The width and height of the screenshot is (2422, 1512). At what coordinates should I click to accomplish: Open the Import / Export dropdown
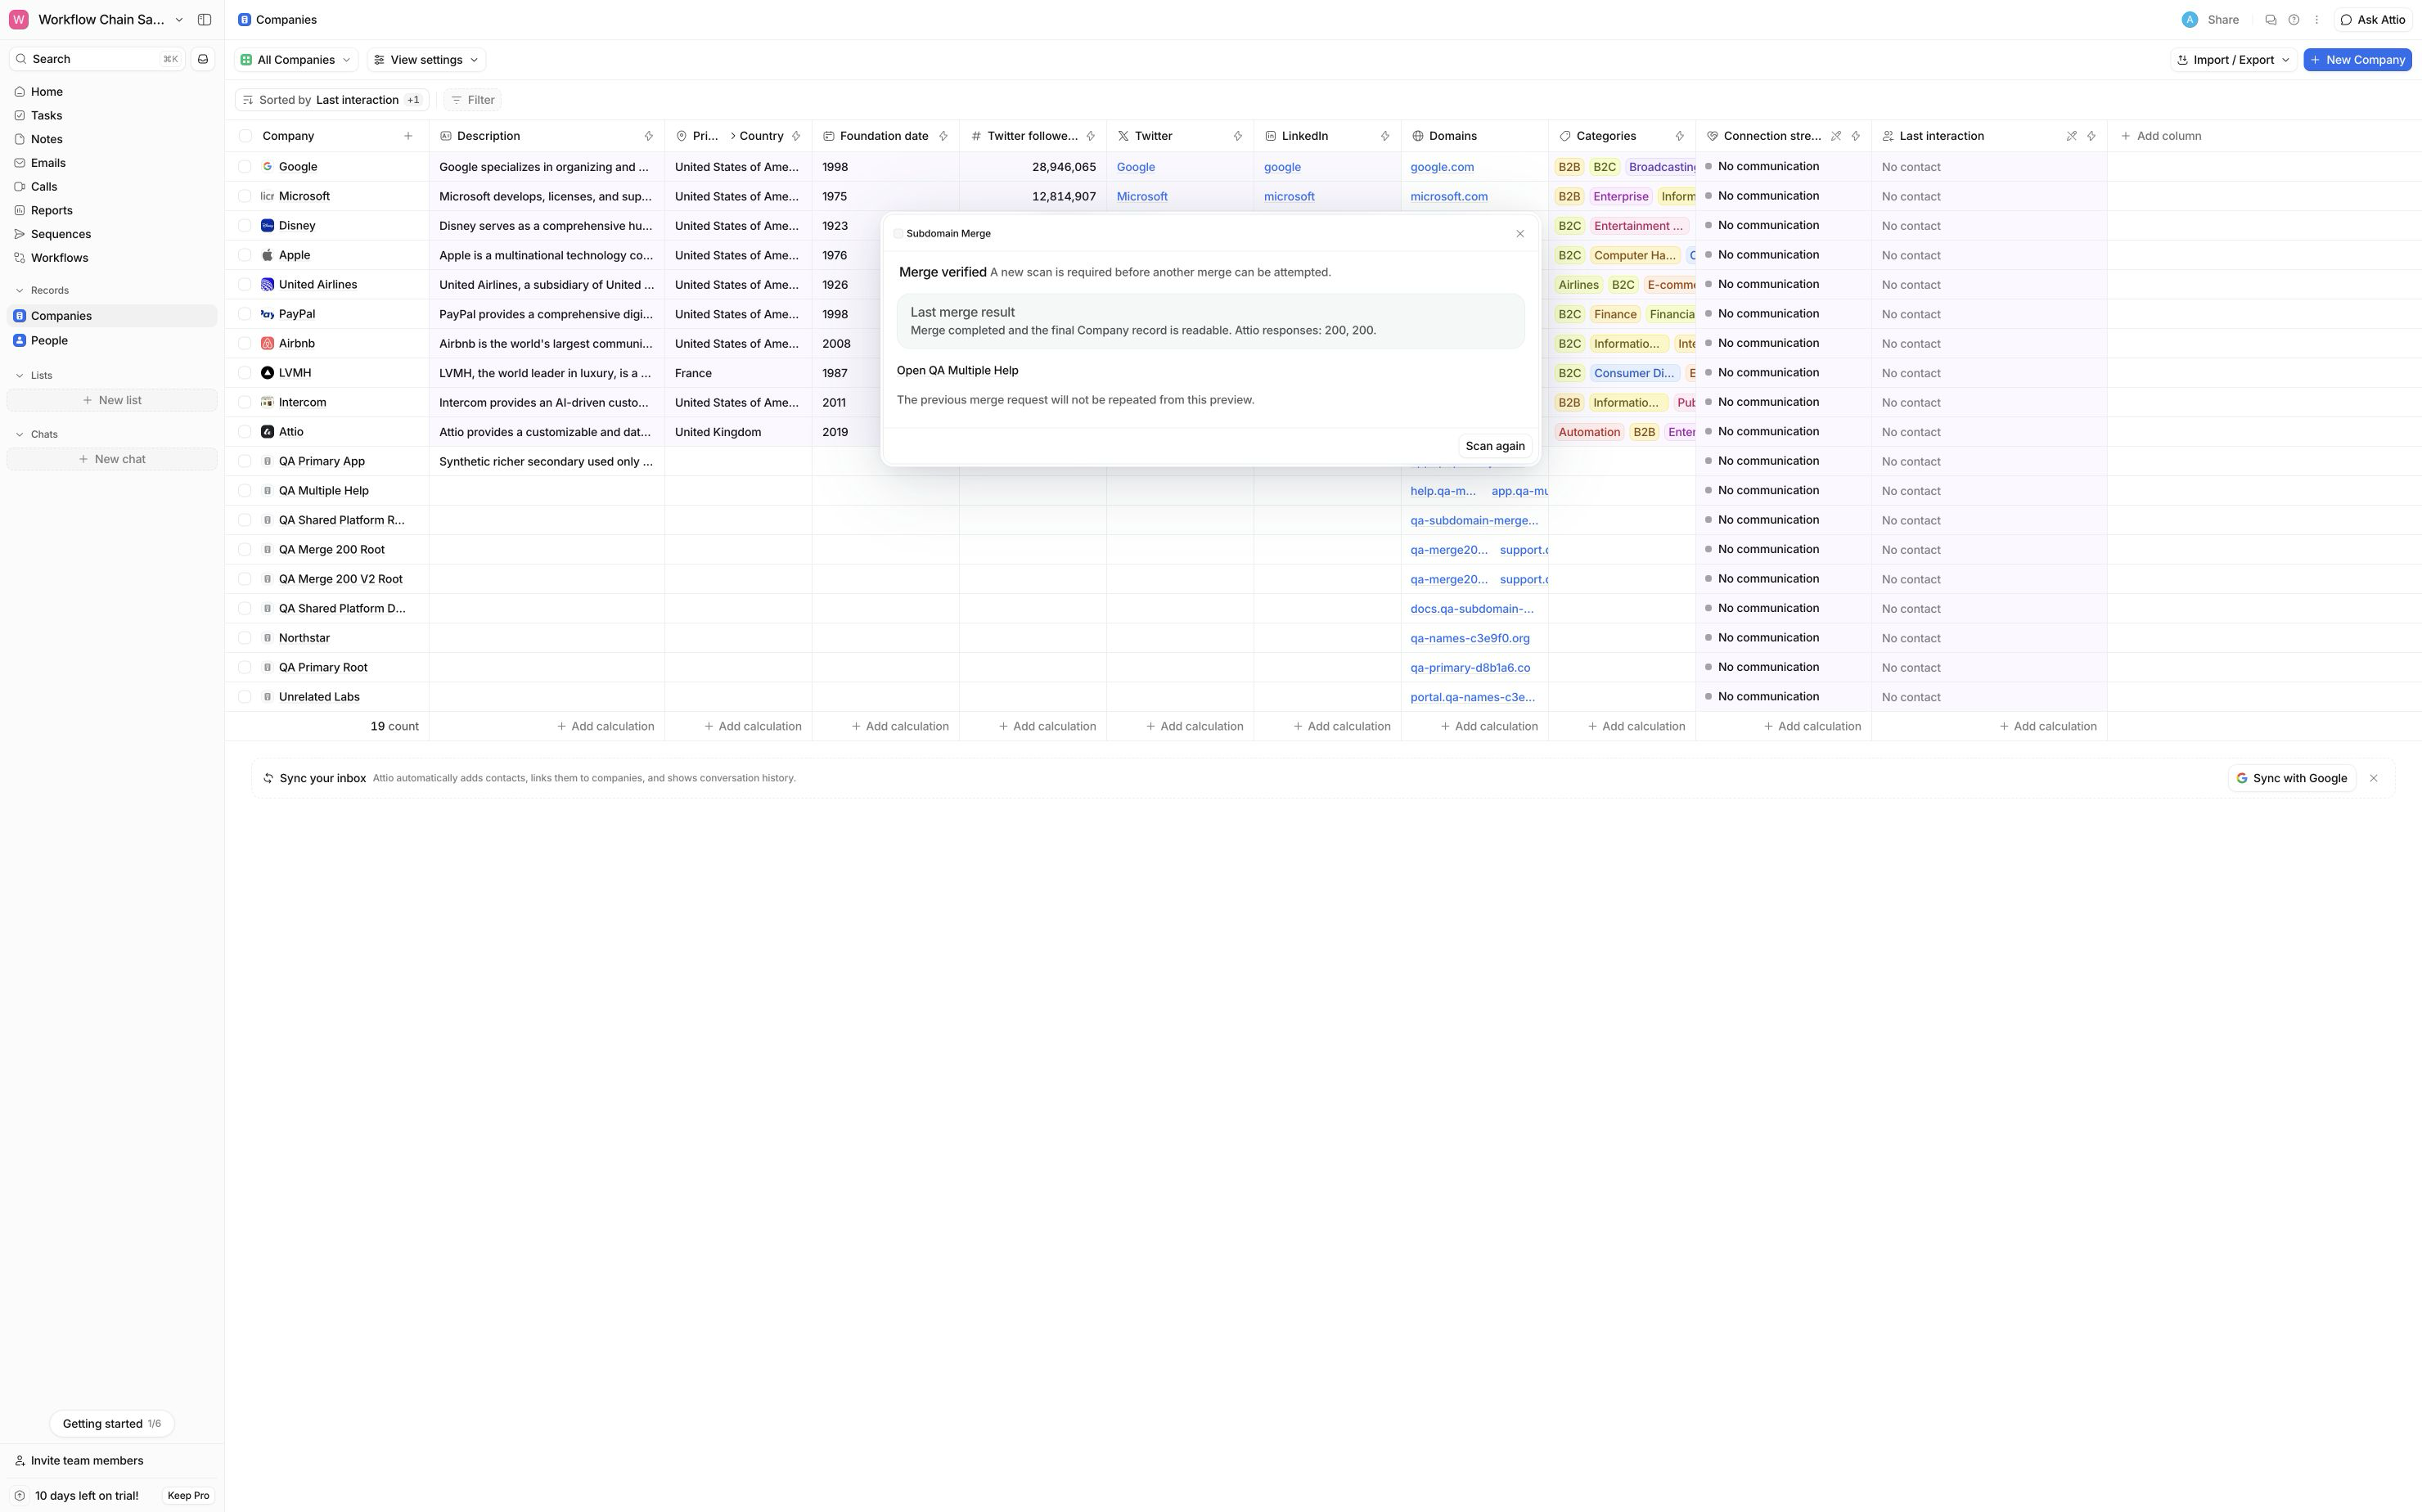click(x=2233, y=60)
